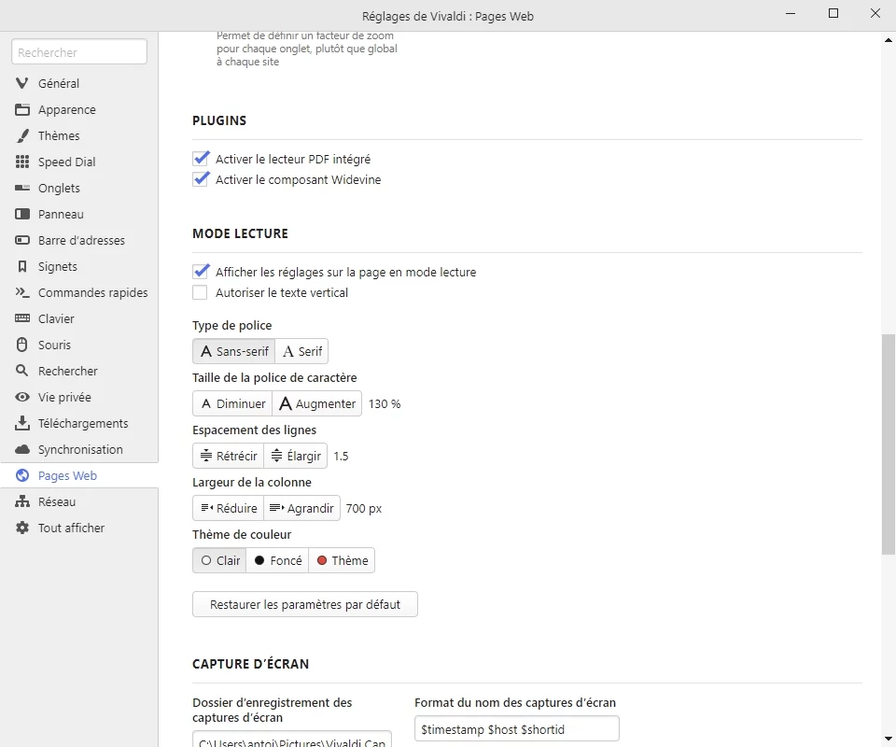This screenshot has width=896, height=747.
Task: Click the Thèmes paintbrush icon
Action: (x=22, y=136)
